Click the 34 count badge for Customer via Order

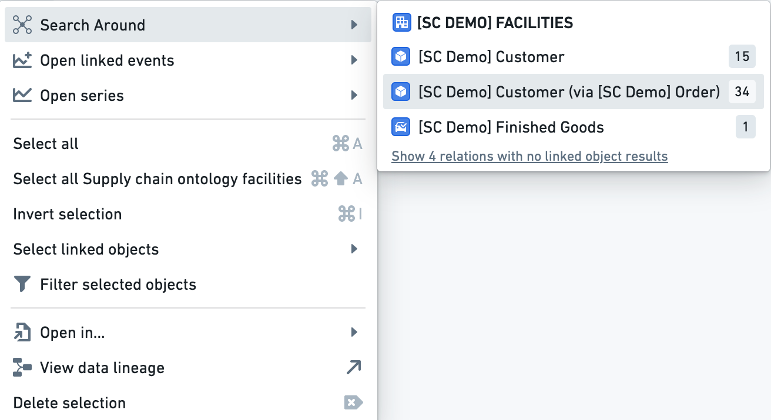click(742, 92)
